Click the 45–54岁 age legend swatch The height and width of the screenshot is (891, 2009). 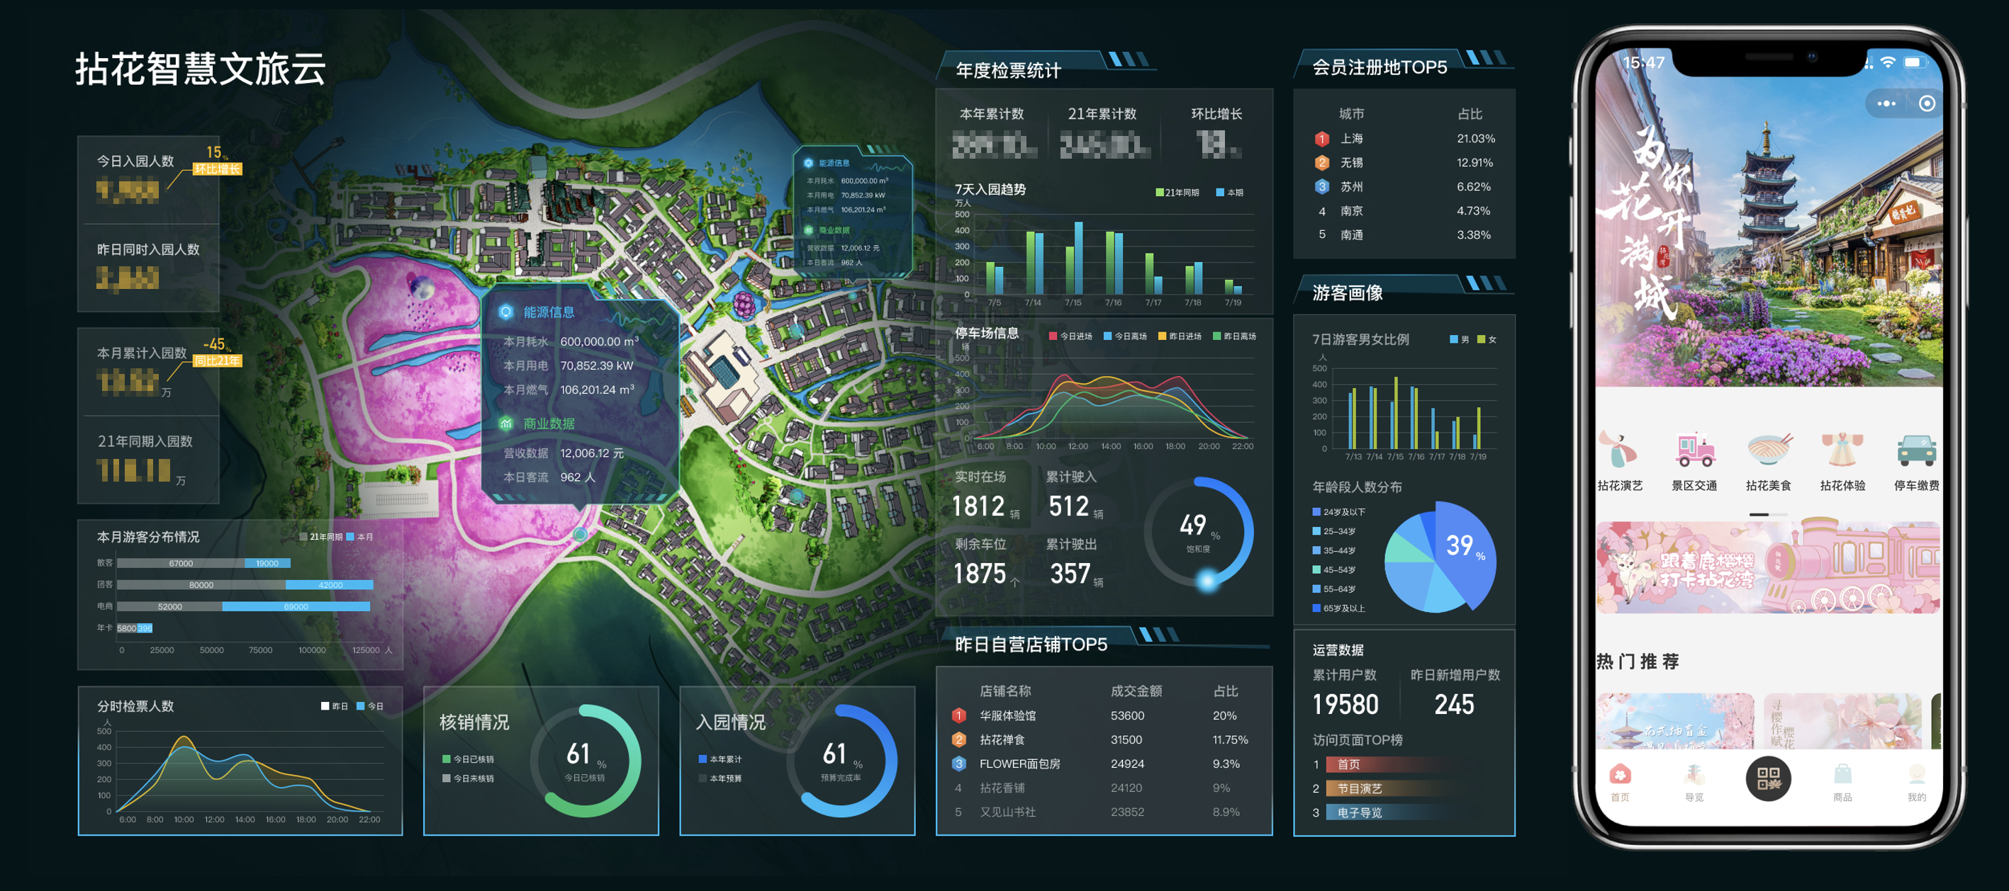click(1316, 570)
